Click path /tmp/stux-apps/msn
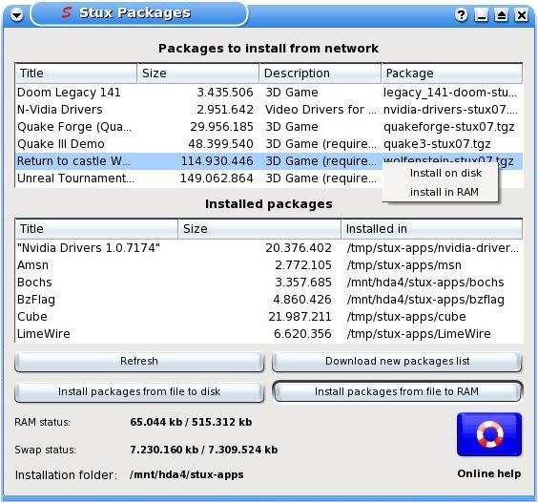The image size is (538, 503). tap(403, 265)
